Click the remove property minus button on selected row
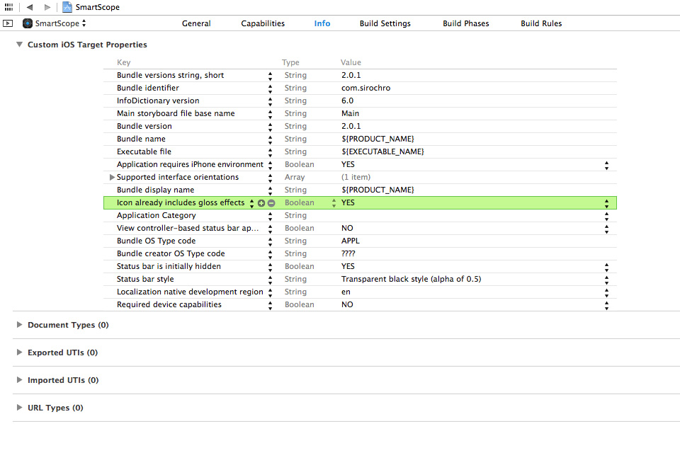680x453 pixels. pyautogui.click(x=271, y=202)
